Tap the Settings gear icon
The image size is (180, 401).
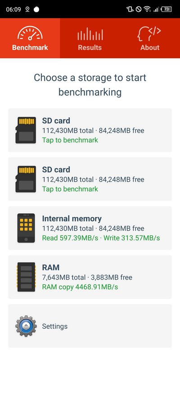click(x=26, y=326)
